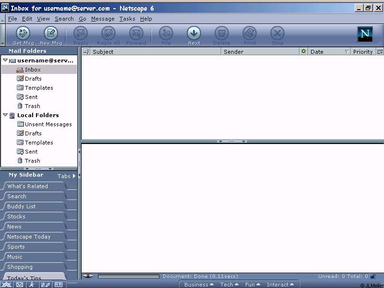The image size is (384, 288).
Task: Click the Get Msg toolbar icon
Action: pos(23,33)
